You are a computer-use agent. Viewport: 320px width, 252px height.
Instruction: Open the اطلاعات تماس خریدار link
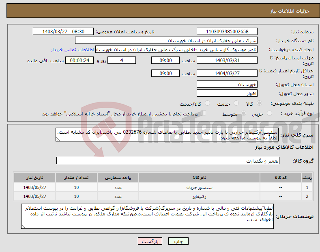click(x=72, y=50)
